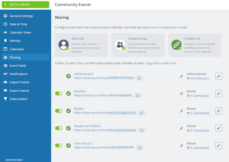Click the edit pencil for Administrator
229x162 pixels.
pos(219,76)
